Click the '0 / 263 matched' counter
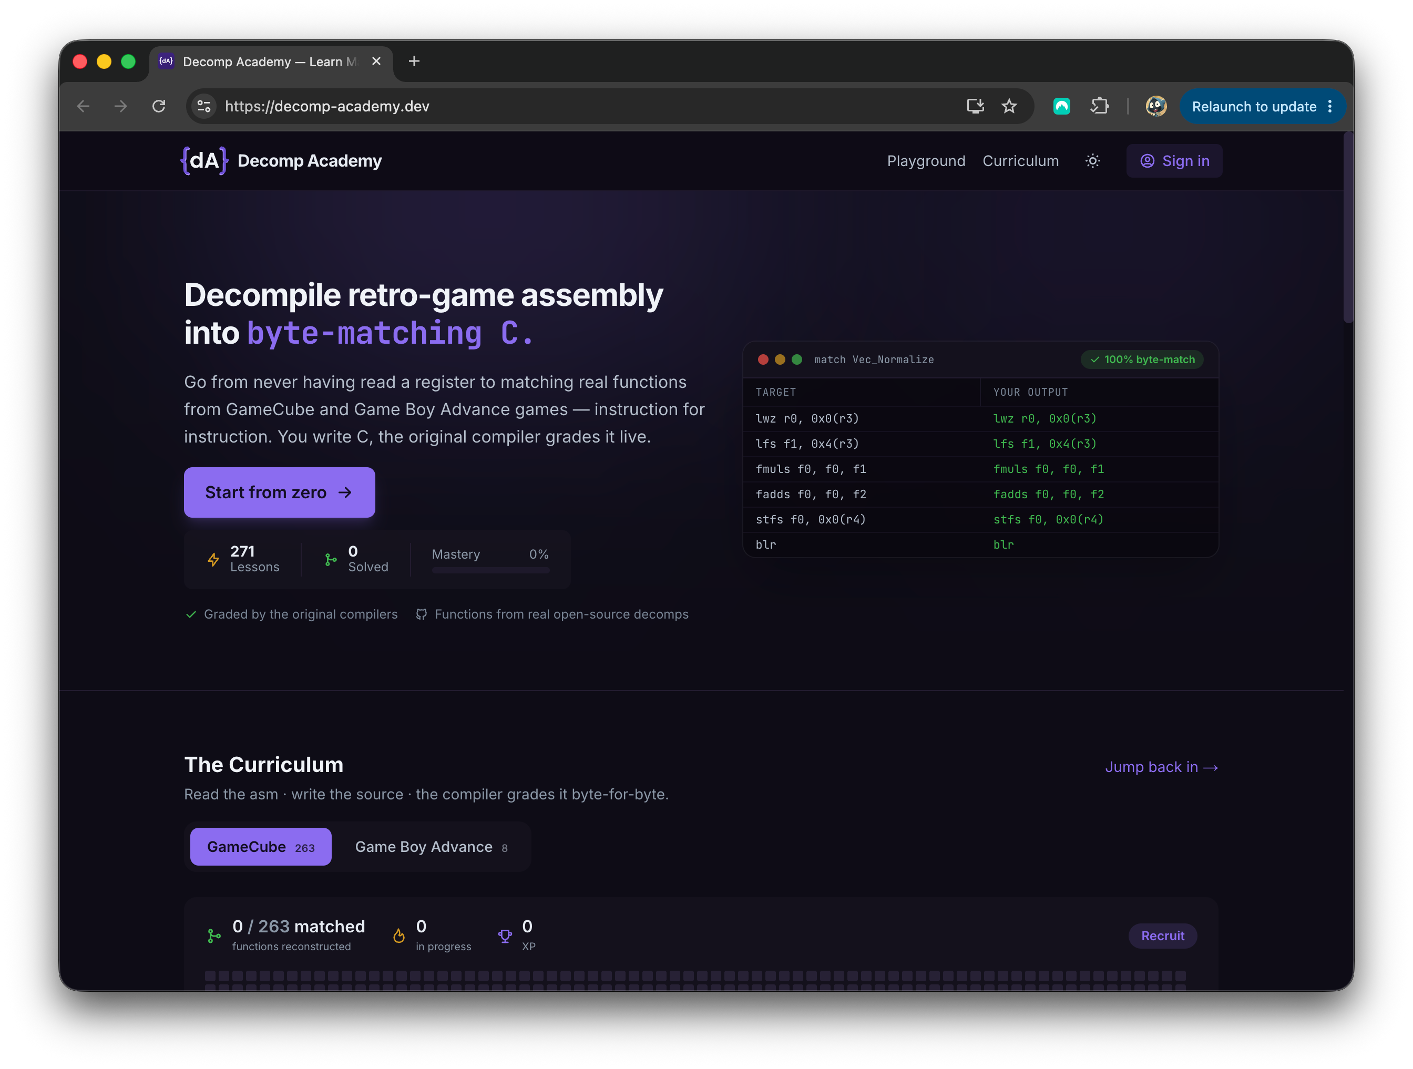The height and width of the screenshot is (1069, 1413). pos(298,926)
